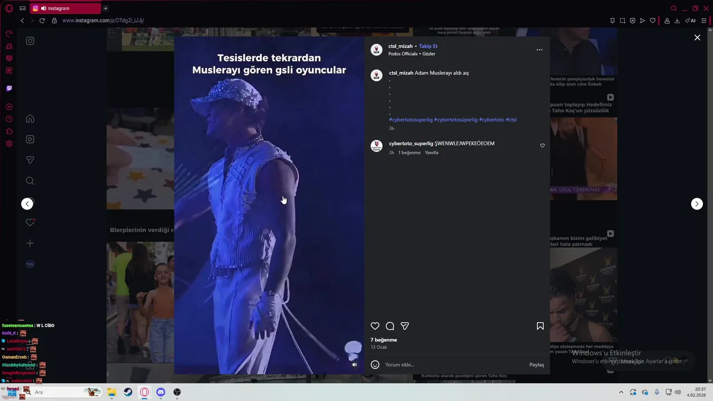Click the Instagram logo in left sidebar

[30, 41]
